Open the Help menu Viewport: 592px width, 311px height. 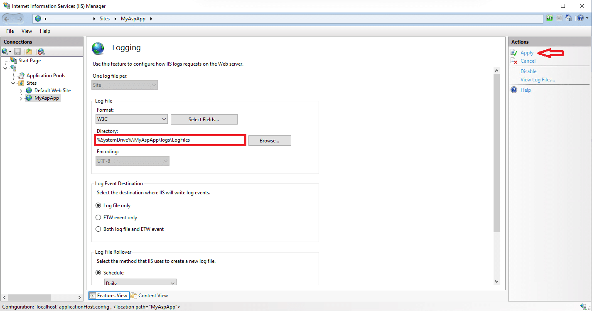click(45, 31)
